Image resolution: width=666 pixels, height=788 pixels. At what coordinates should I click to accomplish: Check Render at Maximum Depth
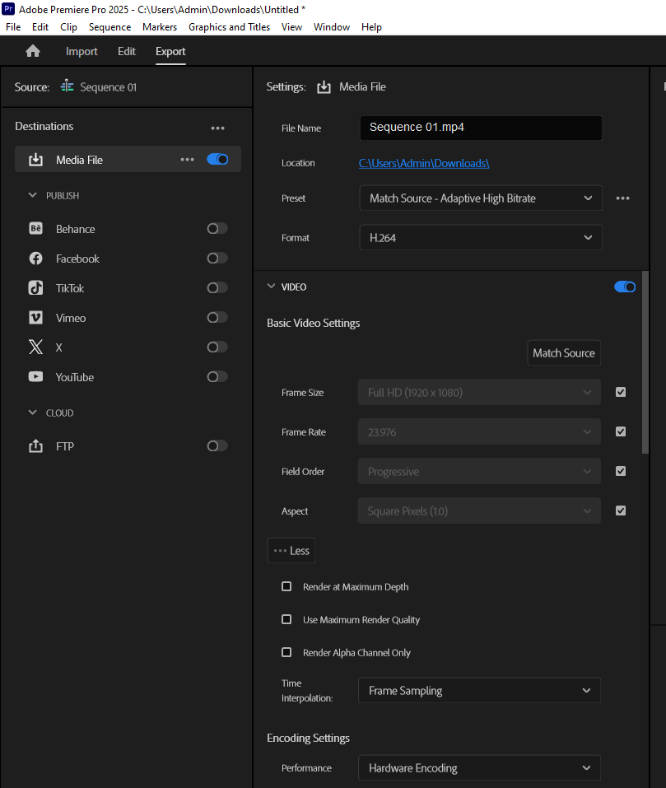coord(286,586)
